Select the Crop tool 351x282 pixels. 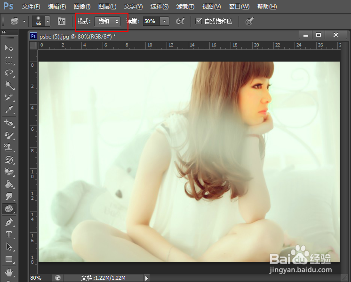[9, 97]
